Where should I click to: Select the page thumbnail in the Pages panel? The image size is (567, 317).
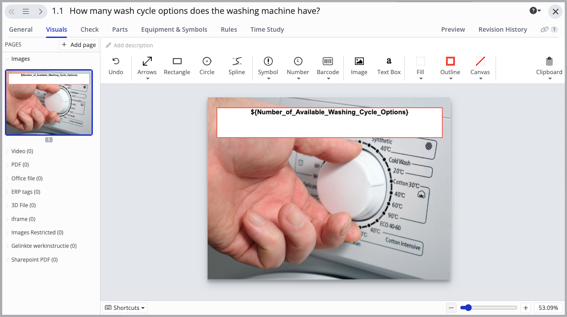[x=49, y=102]
